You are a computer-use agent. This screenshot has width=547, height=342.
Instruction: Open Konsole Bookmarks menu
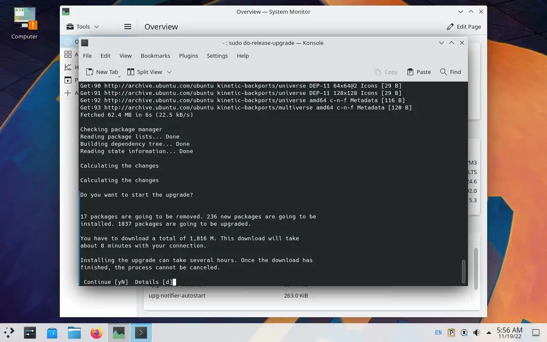[156, 56]
